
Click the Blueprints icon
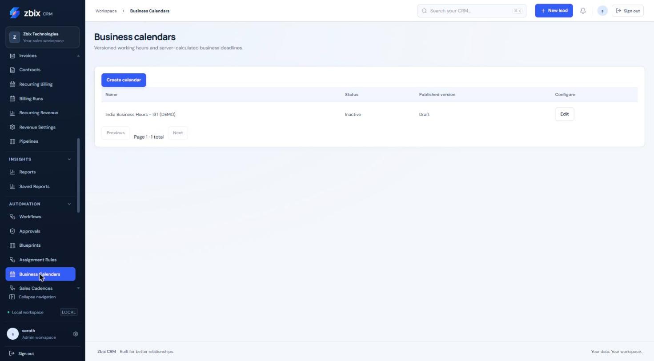(x=12, y=245)
